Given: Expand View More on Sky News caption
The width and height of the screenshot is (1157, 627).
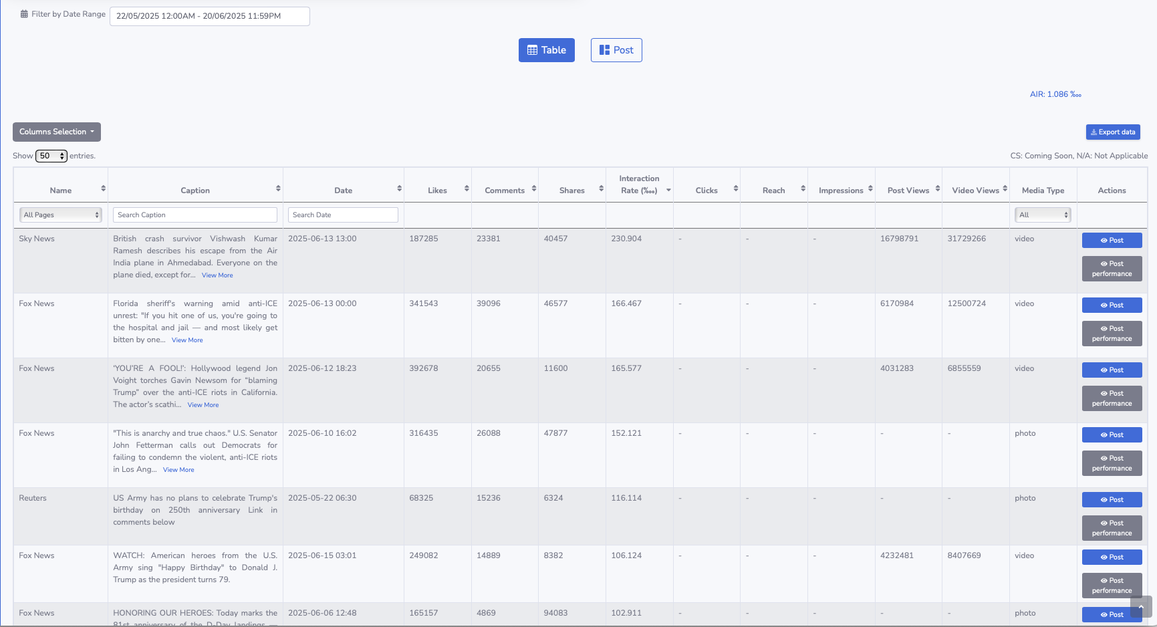Looking at the screenshot, I should pos(217,275).
